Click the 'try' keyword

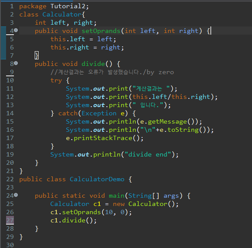56,81
